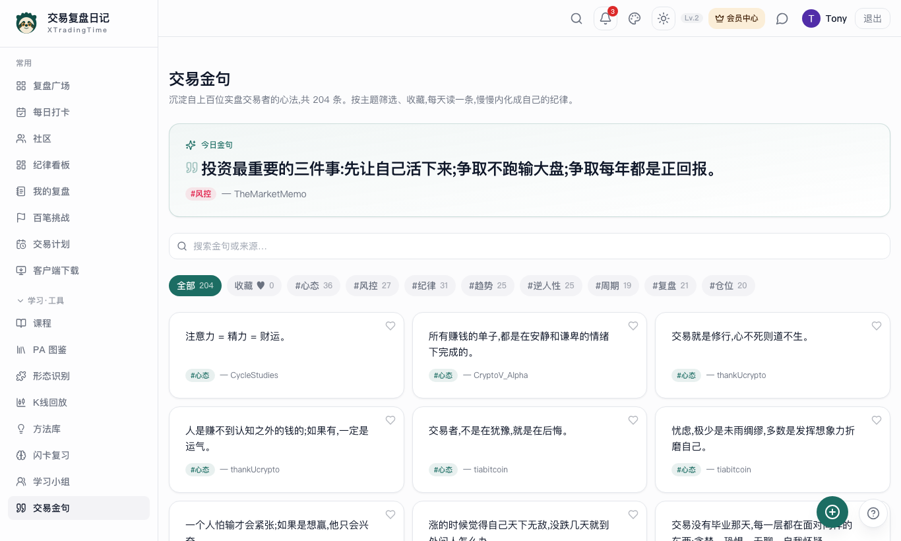This screenshot has height=541, width=901.
Task: Click the Tony user avatar
Action: pos(811,18)
